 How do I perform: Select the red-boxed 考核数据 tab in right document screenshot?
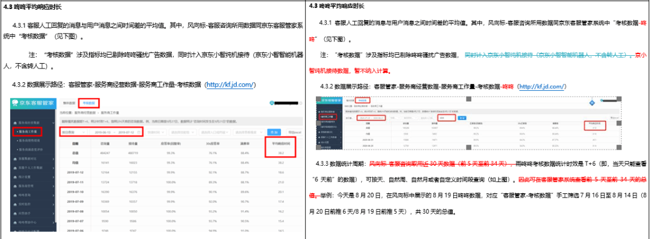pos(363,100)
